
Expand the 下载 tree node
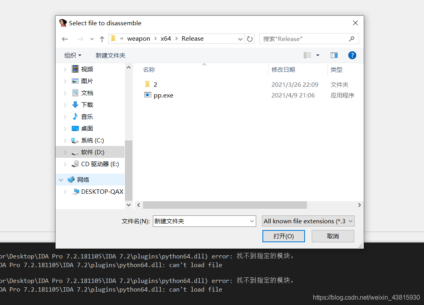65,105
